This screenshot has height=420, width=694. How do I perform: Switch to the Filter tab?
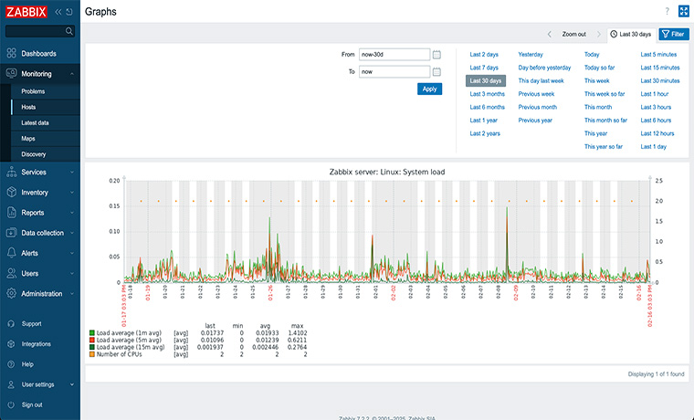coord(674,34)
